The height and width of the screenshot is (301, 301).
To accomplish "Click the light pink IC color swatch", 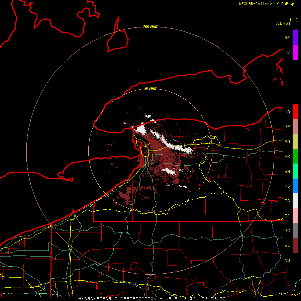I will point(295,216).
